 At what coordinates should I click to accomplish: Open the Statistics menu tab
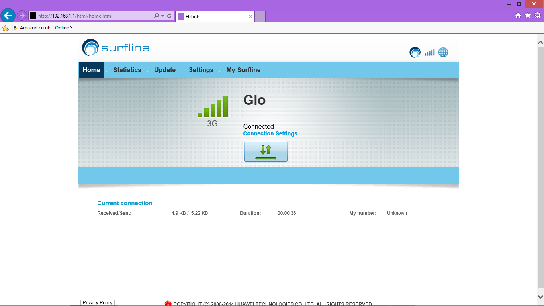tap(127, 70)
